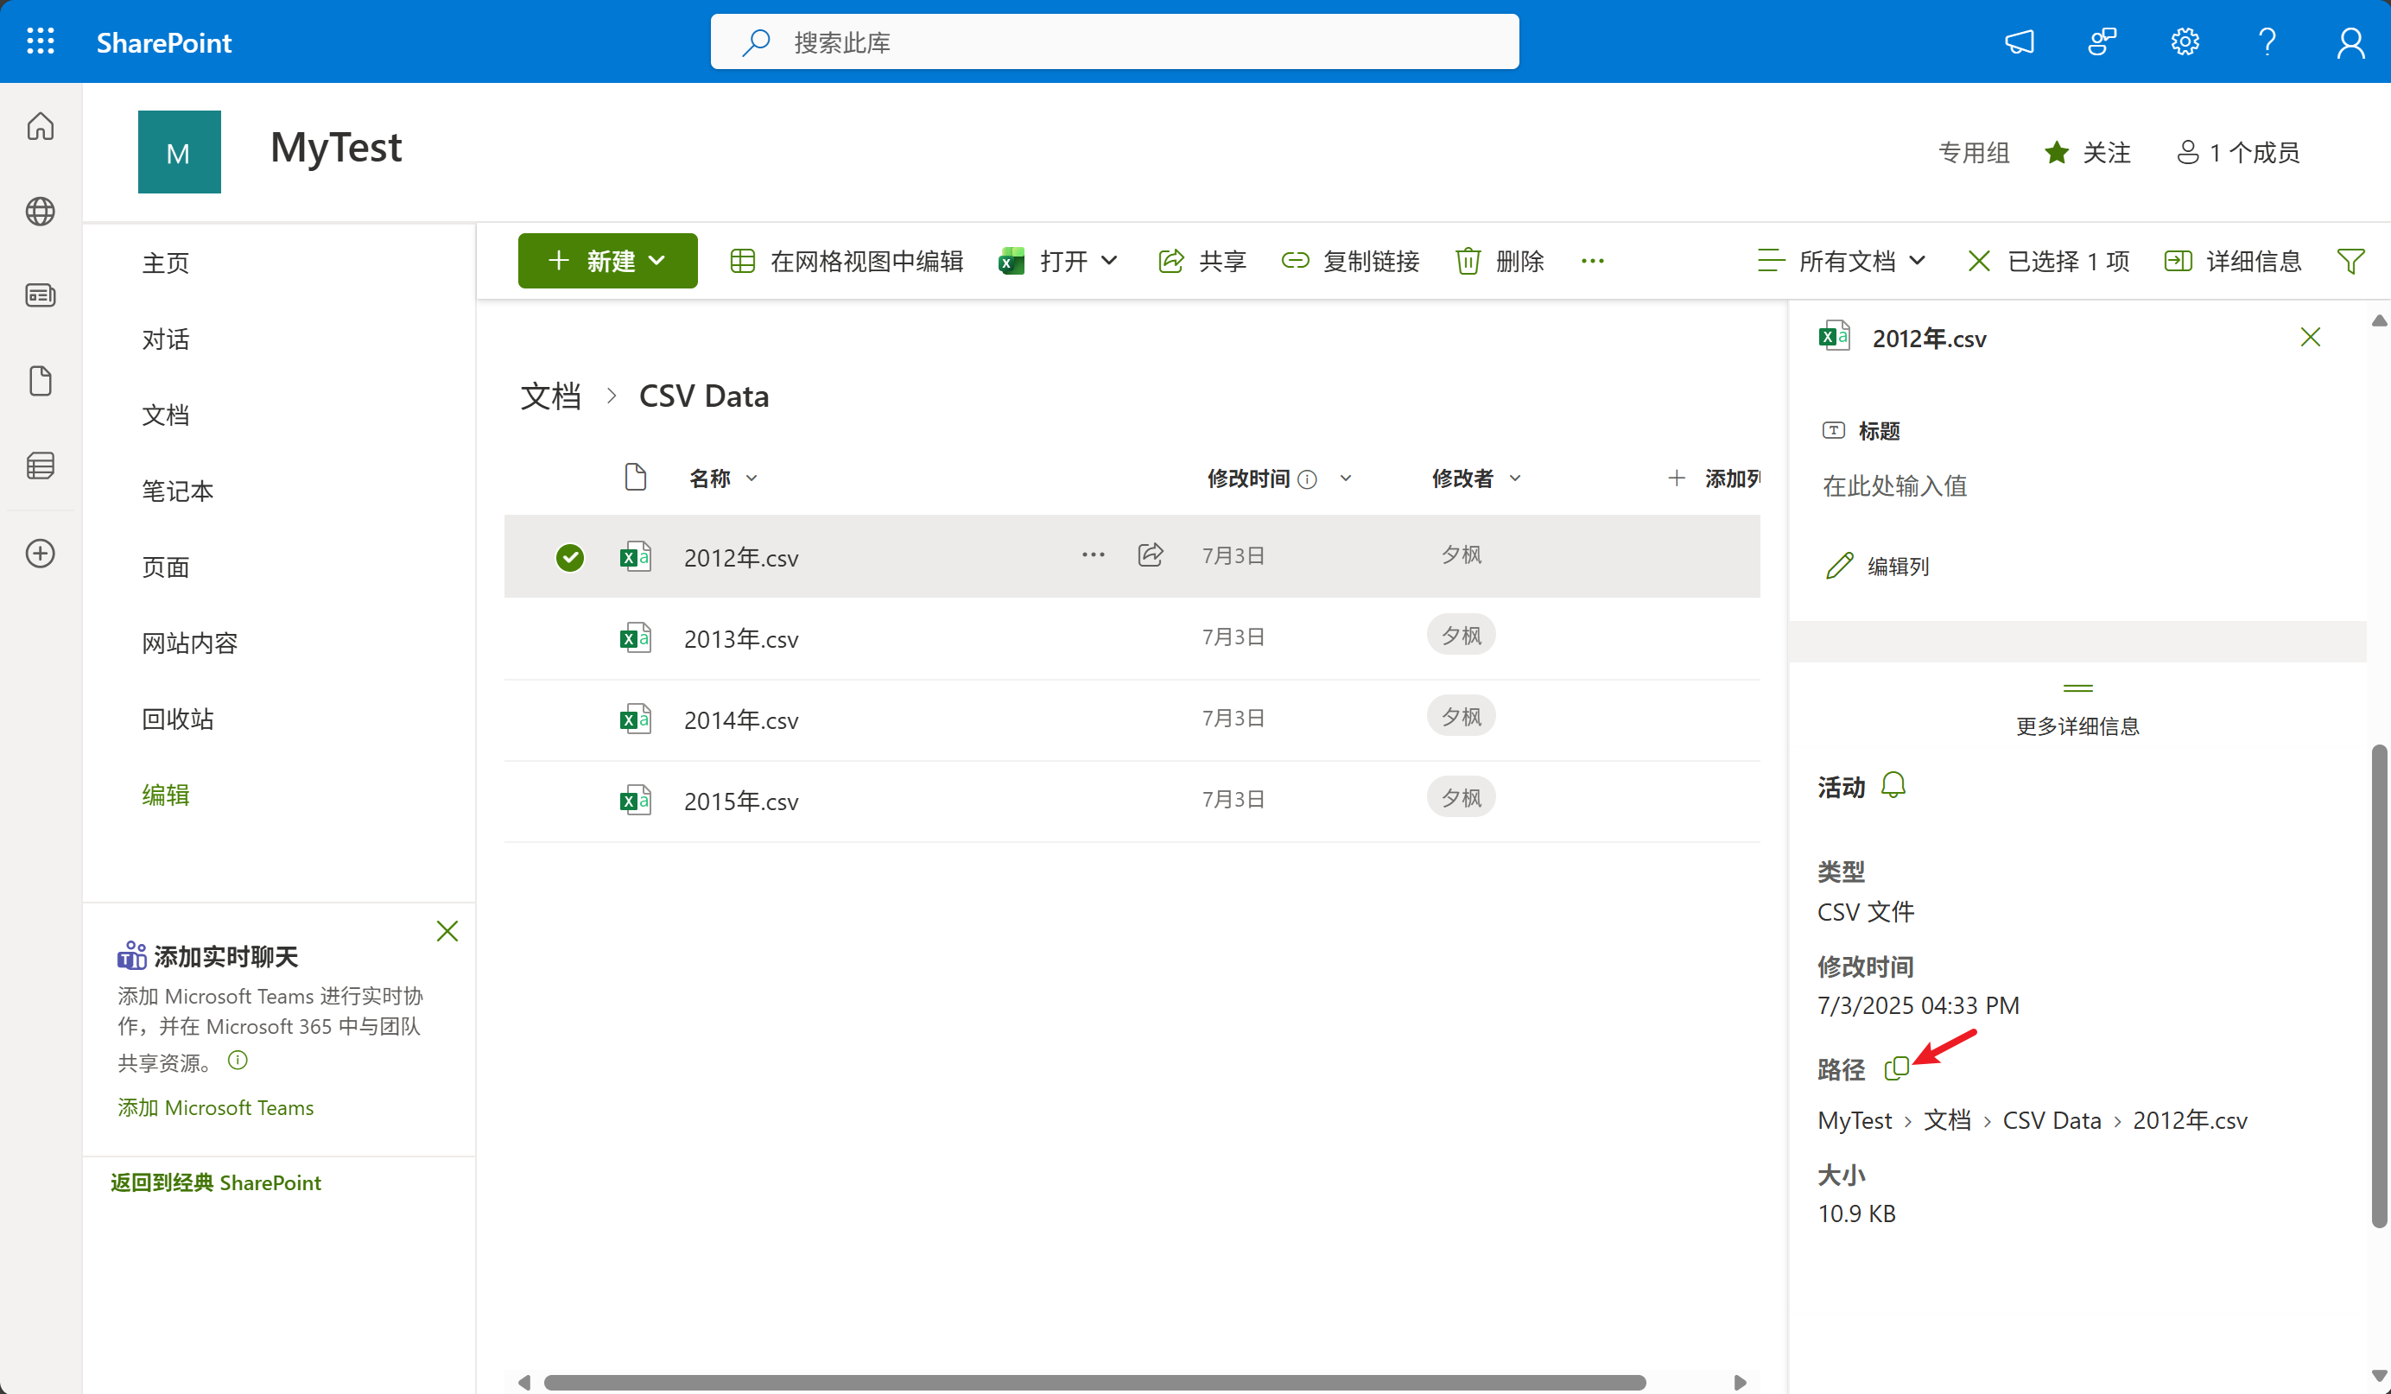Expand the 打开 dropdown arrow
Viewport: 2391px width, 1394px height.
[1108, 261]
